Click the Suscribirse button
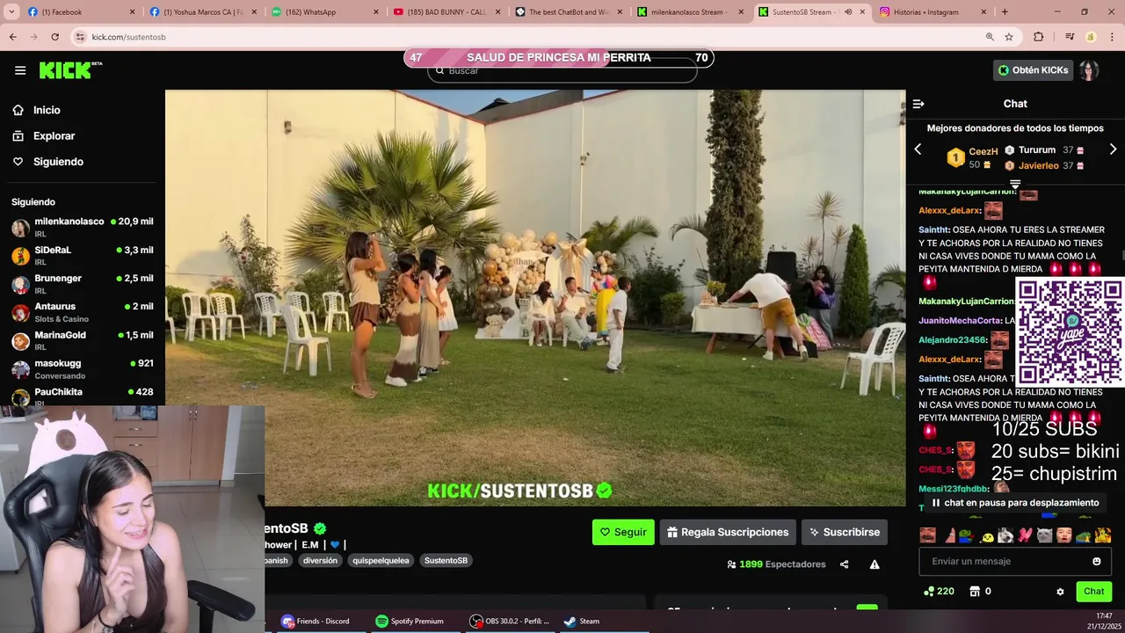The height and width of the screenshot is (633, 1125). click(x=845, y=532)
